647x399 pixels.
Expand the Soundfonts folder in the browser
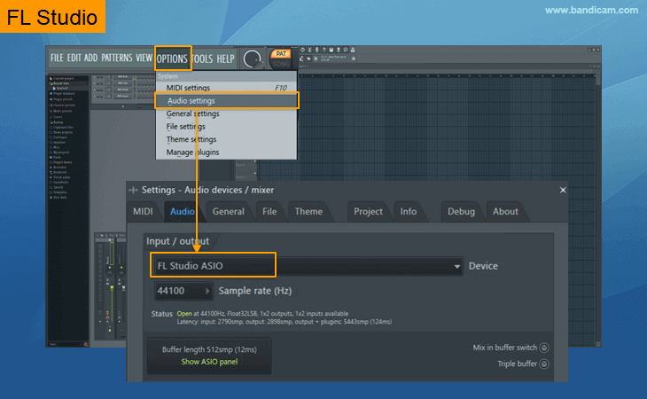coord(59,183)
